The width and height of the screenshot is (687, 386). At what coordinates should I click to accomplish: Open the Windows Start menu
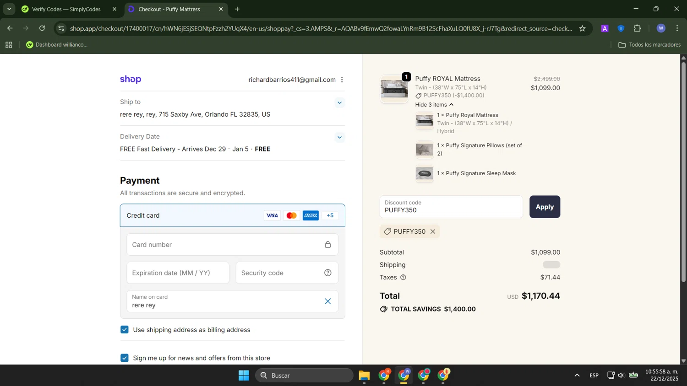click(x=244, y=375)
